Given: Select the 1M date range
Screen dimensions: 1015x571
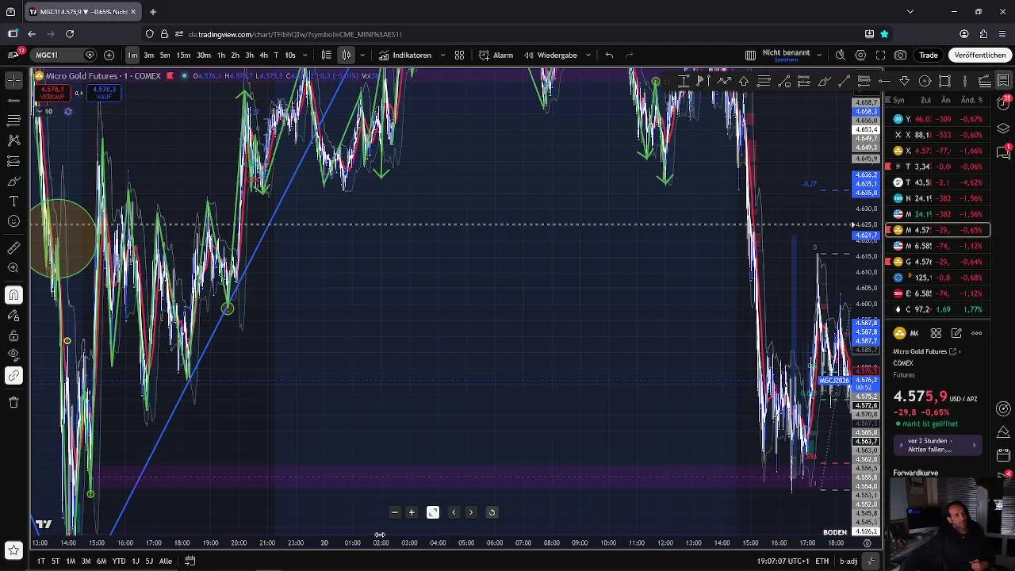Looking at the screenshot, I should (x=71, y=561).
